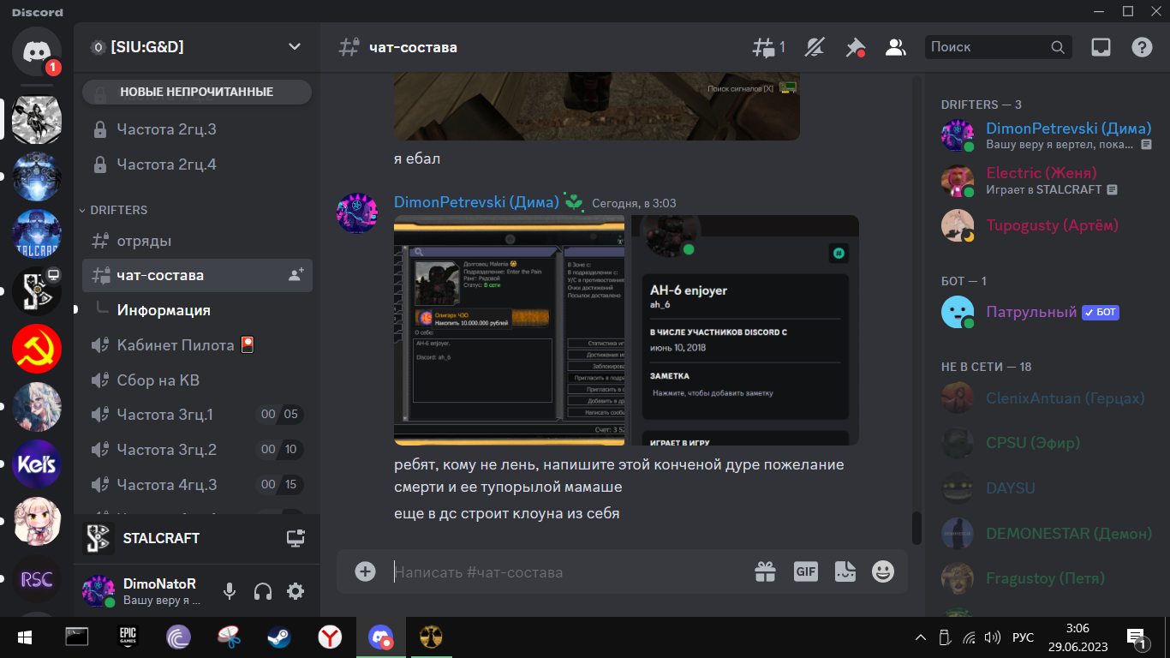Join the Сбор на КВ voice channel
The height and width of the screenshot is (658, 1170).
tap(197, 380)
